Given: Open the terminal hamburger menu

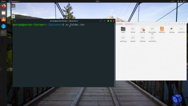Looking at the screenshot, I should coord(104,21).
